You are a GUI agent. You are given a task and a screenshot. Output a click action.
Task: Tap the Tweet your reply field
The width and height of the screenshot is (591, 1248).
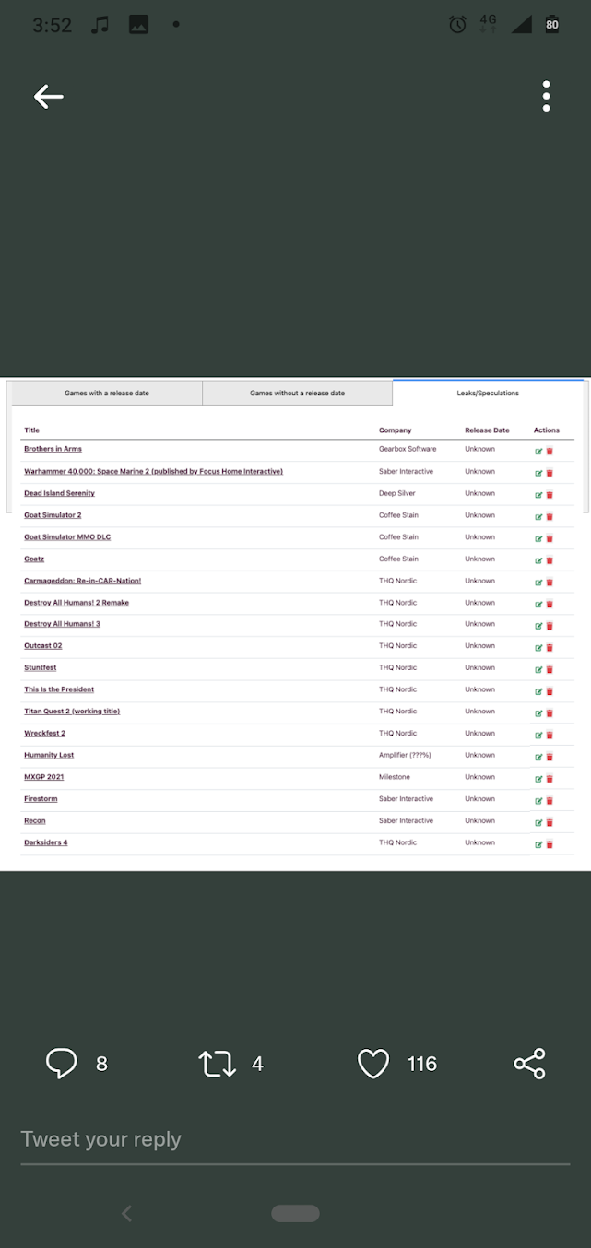[x=295, y=1140]
